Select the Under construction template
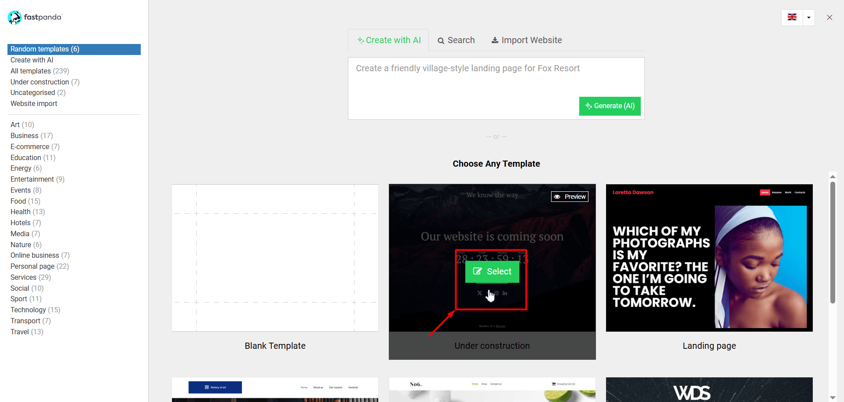This screenshot has width=844, height=402. coord(492,272)
